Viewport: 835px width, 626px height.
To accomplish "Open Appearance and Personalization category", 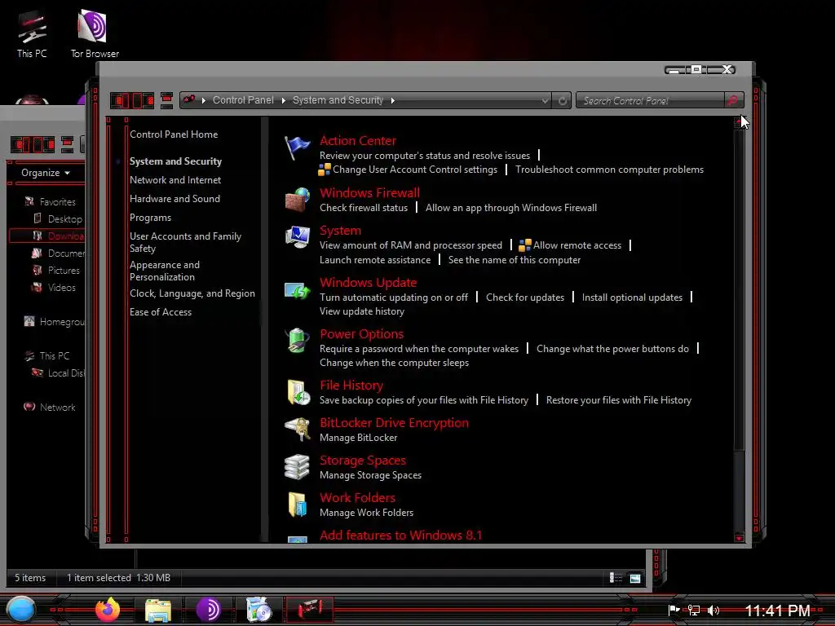I will (165, 271).
